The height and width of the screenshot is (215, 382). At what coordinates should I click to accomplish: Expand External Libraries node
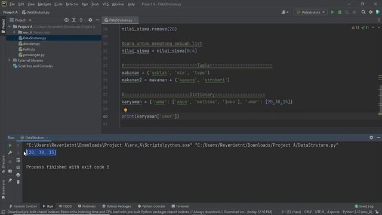[10, 60]
